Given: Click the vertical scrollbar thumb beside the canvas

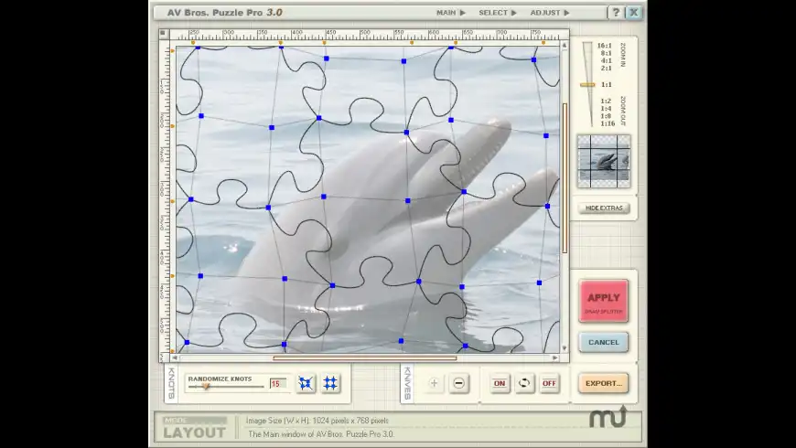Looking at the screenshot, I should tap(565, 178).
